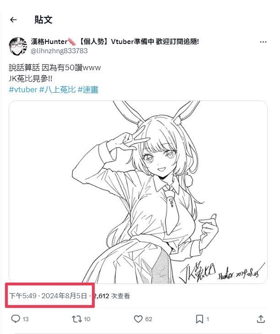Viewport: 280px width, 334px height.
Task: Open the @lihnzhng833783 handle link
Action: (59, 51)
